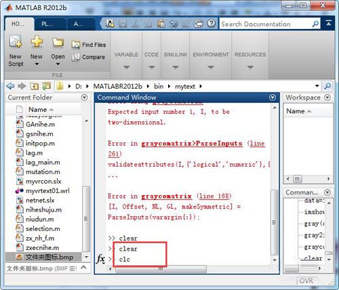This screenshot has width=339, height=290.
Task: Expand the RESOURCES section
Action: (250, 67)
